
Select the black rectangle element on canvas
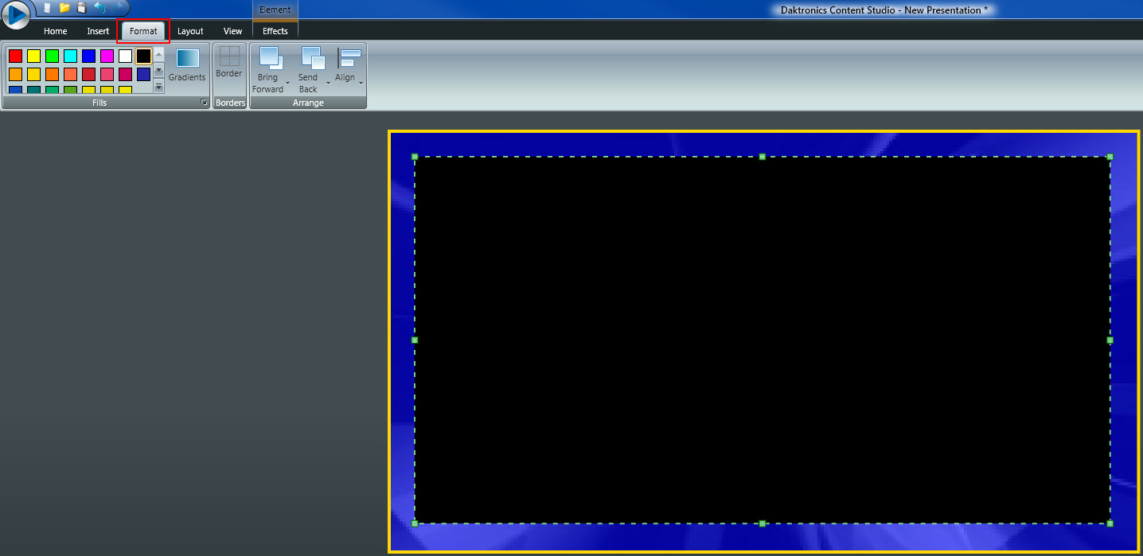pos(762,340)
